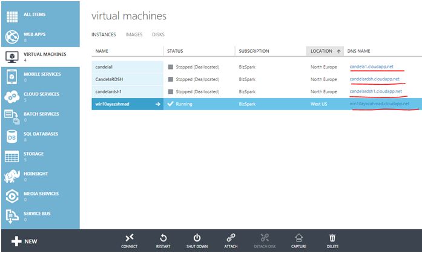Open Web Apps section label
The height and width of the screenshot is (253, 422).
(35, 34)
